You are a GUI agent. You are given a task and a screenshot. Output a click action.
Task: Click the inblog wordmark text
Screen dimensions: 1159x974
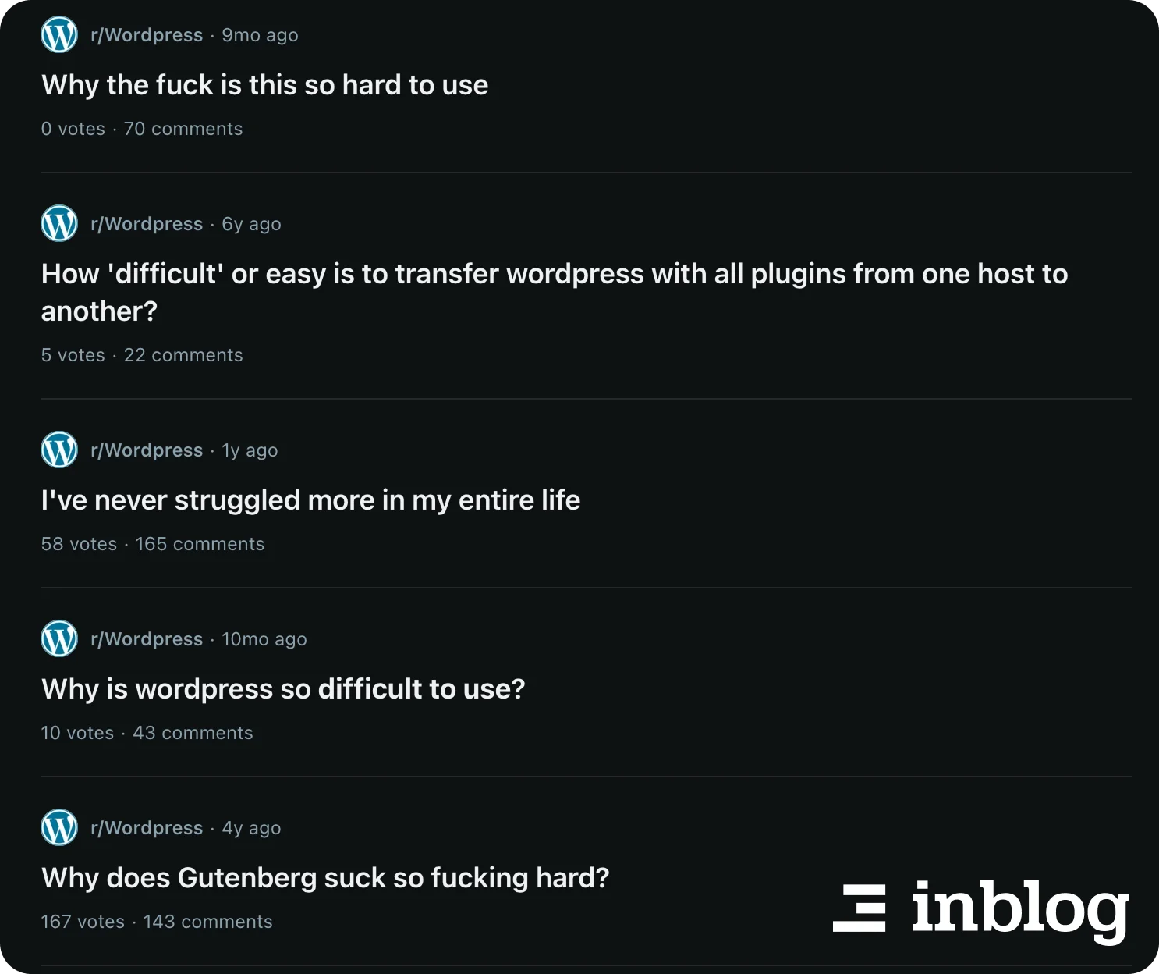(1019, 909)
